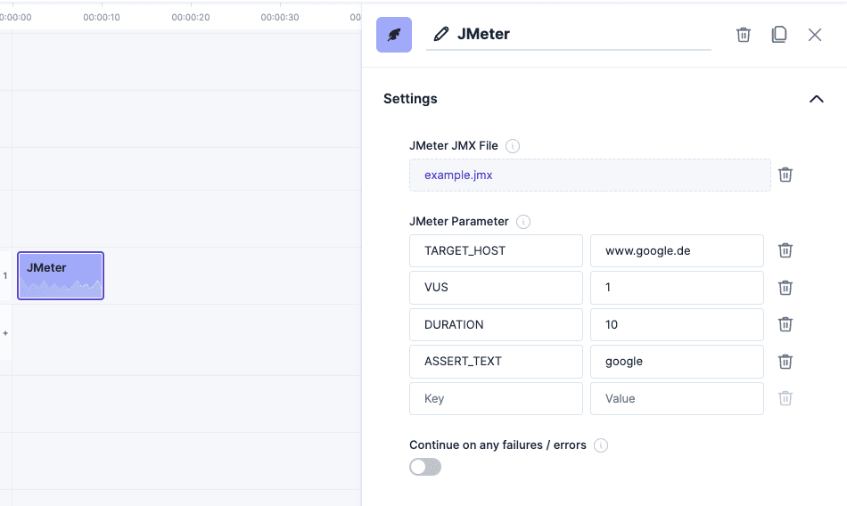The height and width of the screenshot is (506, 847).
Task: Click the VUS value field containing 1
Action: click(677, 287)
